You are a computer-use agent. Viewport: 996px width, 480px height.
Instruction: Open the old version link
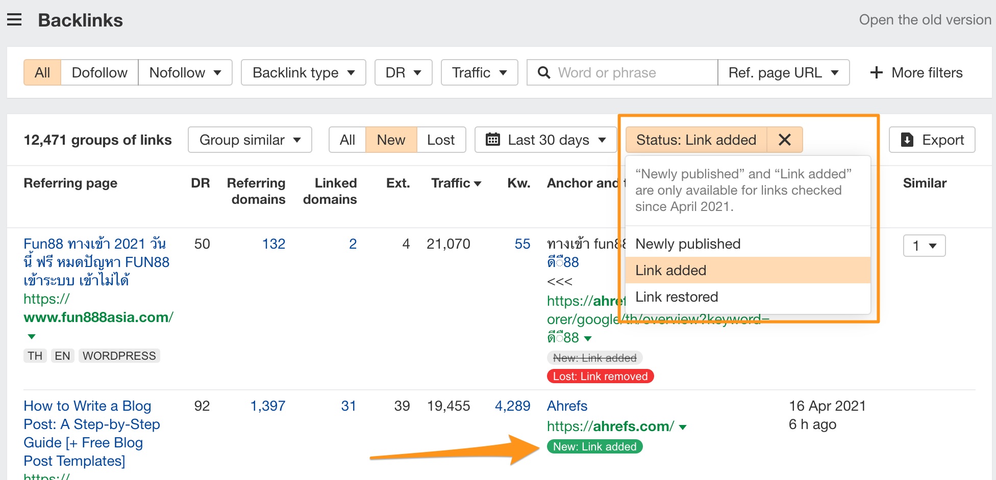[925, 20]
